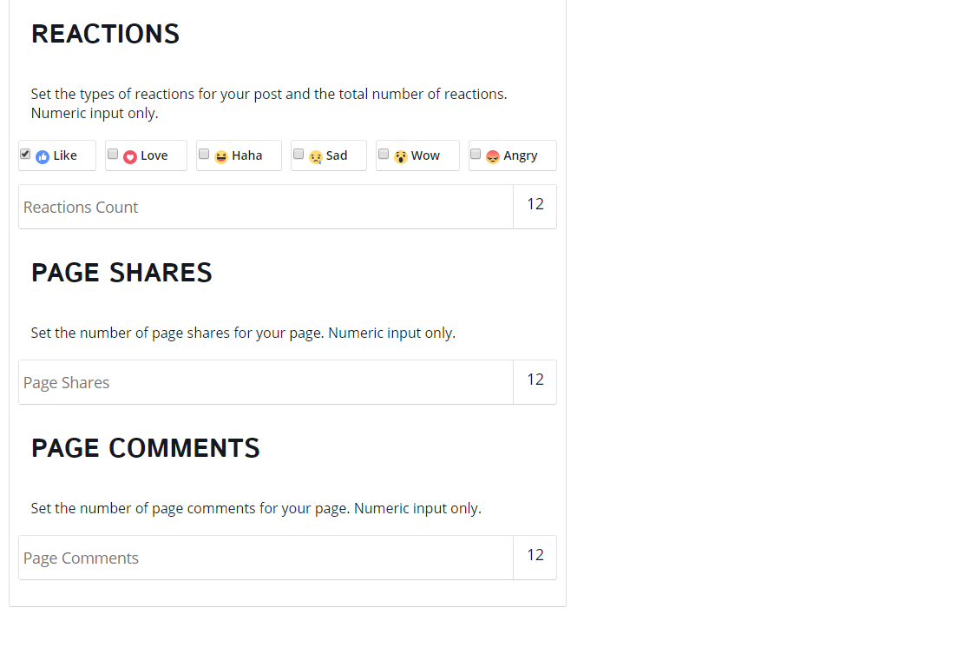971x654 pixels.
Task: Click the 'Like' label text
Action: 65,155
